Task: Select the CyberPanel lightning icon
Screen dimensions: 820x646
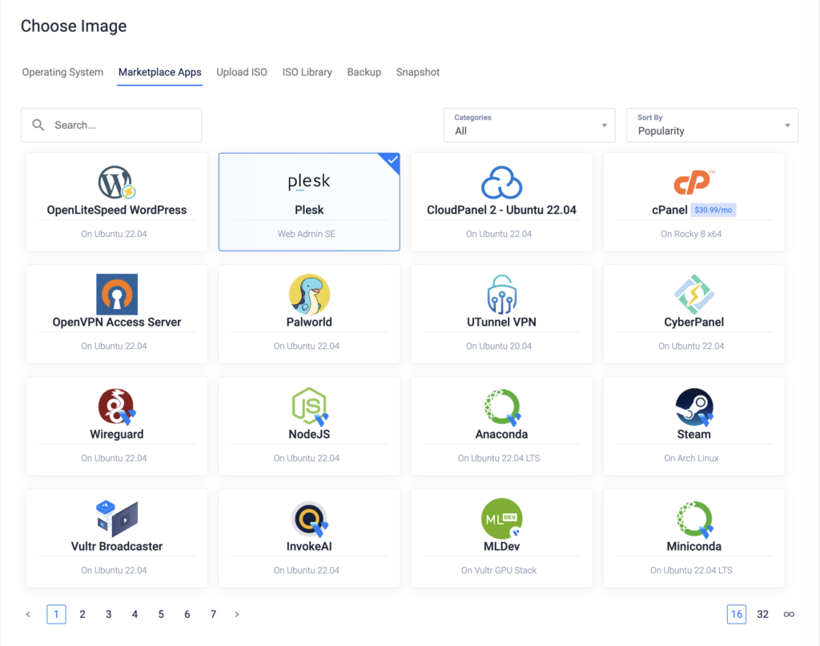Action: coord(694,295)
